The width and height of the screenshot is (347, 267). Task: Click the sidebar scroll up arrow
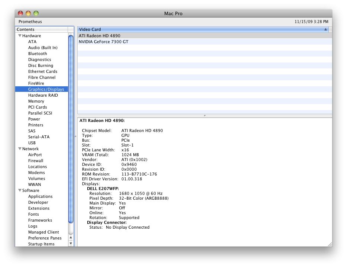pos(71,237)
